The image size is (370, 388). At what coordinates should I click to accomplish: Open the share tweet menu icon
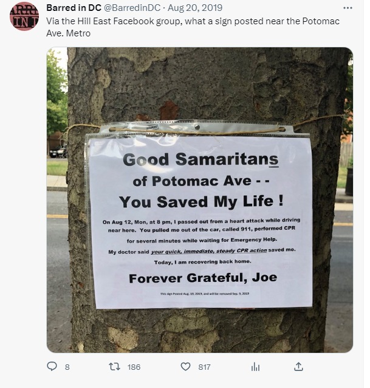click(x=298, y=366)
